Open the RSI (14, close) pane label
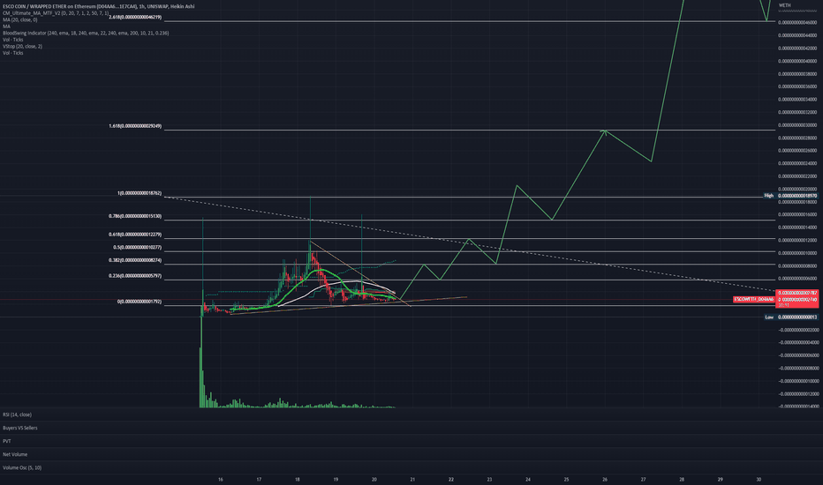Image resolution: width=823 pixels, height=485 pixels. (x=18, y=414)
